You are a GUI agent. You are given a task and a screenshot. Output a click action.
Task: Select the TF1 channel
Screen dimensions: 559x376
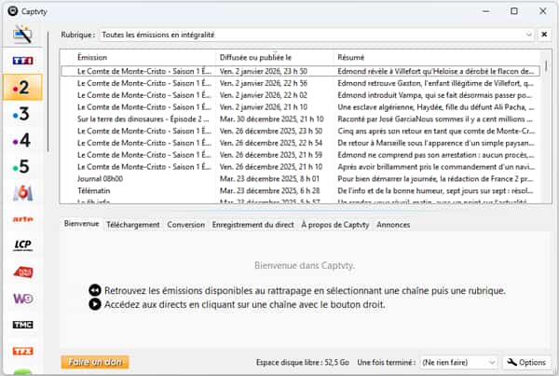tap(22, 61)
